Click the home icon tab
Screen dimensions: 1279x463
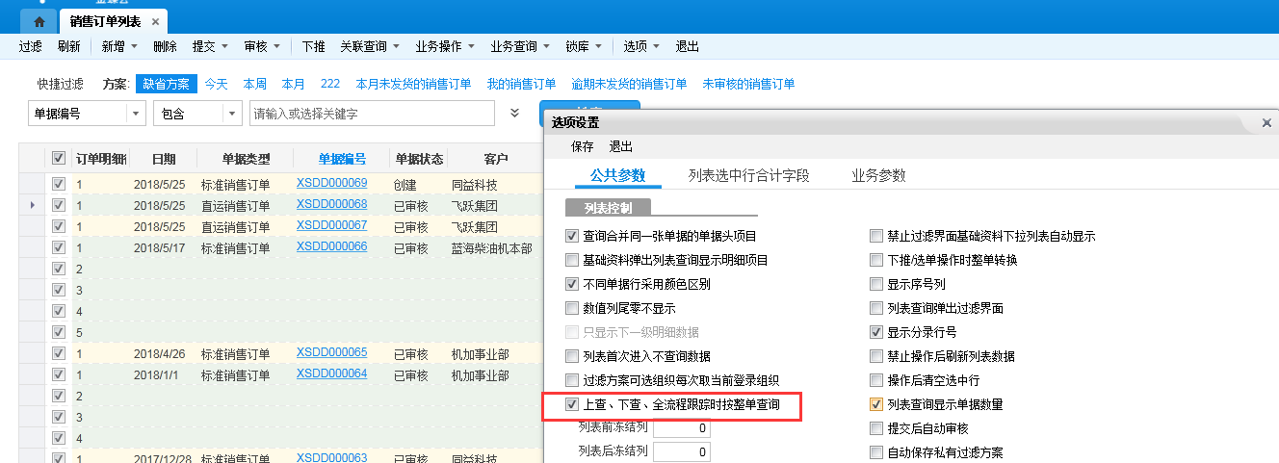(x=39, y=21)
